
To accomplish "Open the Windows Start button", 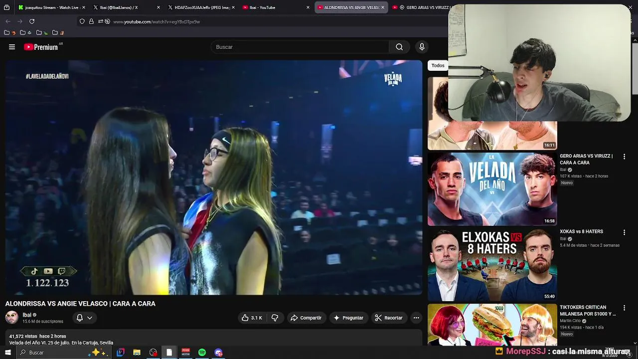I will click(8, 353).
